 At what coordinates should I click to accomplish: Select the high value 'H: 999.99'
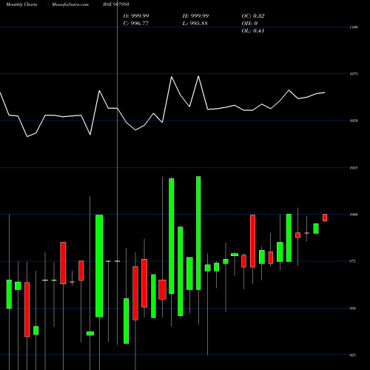click(x=195, y=16)
